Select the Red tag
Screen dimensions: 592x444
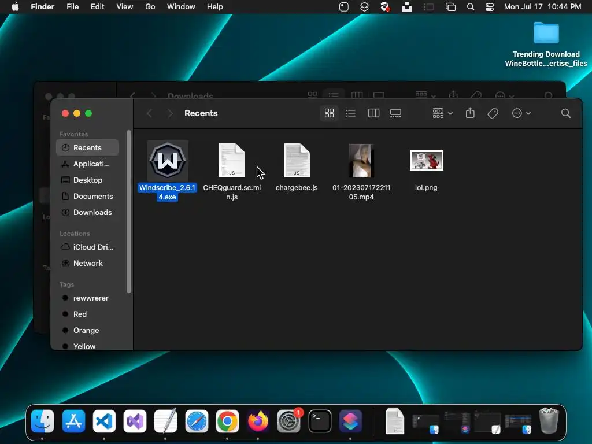[87, 314]
